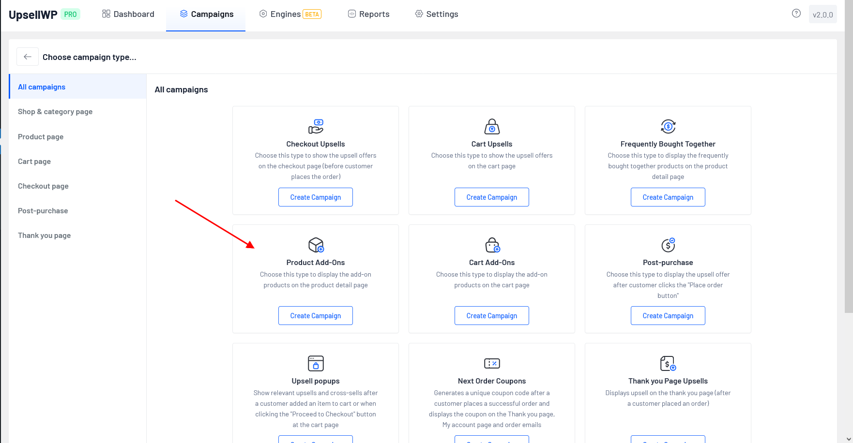Click the Frequently Bought Together icon

[668, 126]
